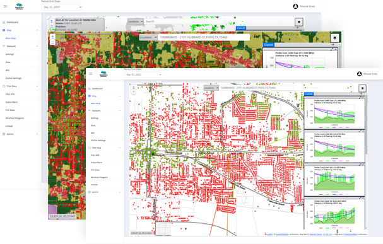The width and height of the screenshot is (383, 244).
Task: Collapse the Map section chevron in the front window sidebar
Action: coord(120,96)
